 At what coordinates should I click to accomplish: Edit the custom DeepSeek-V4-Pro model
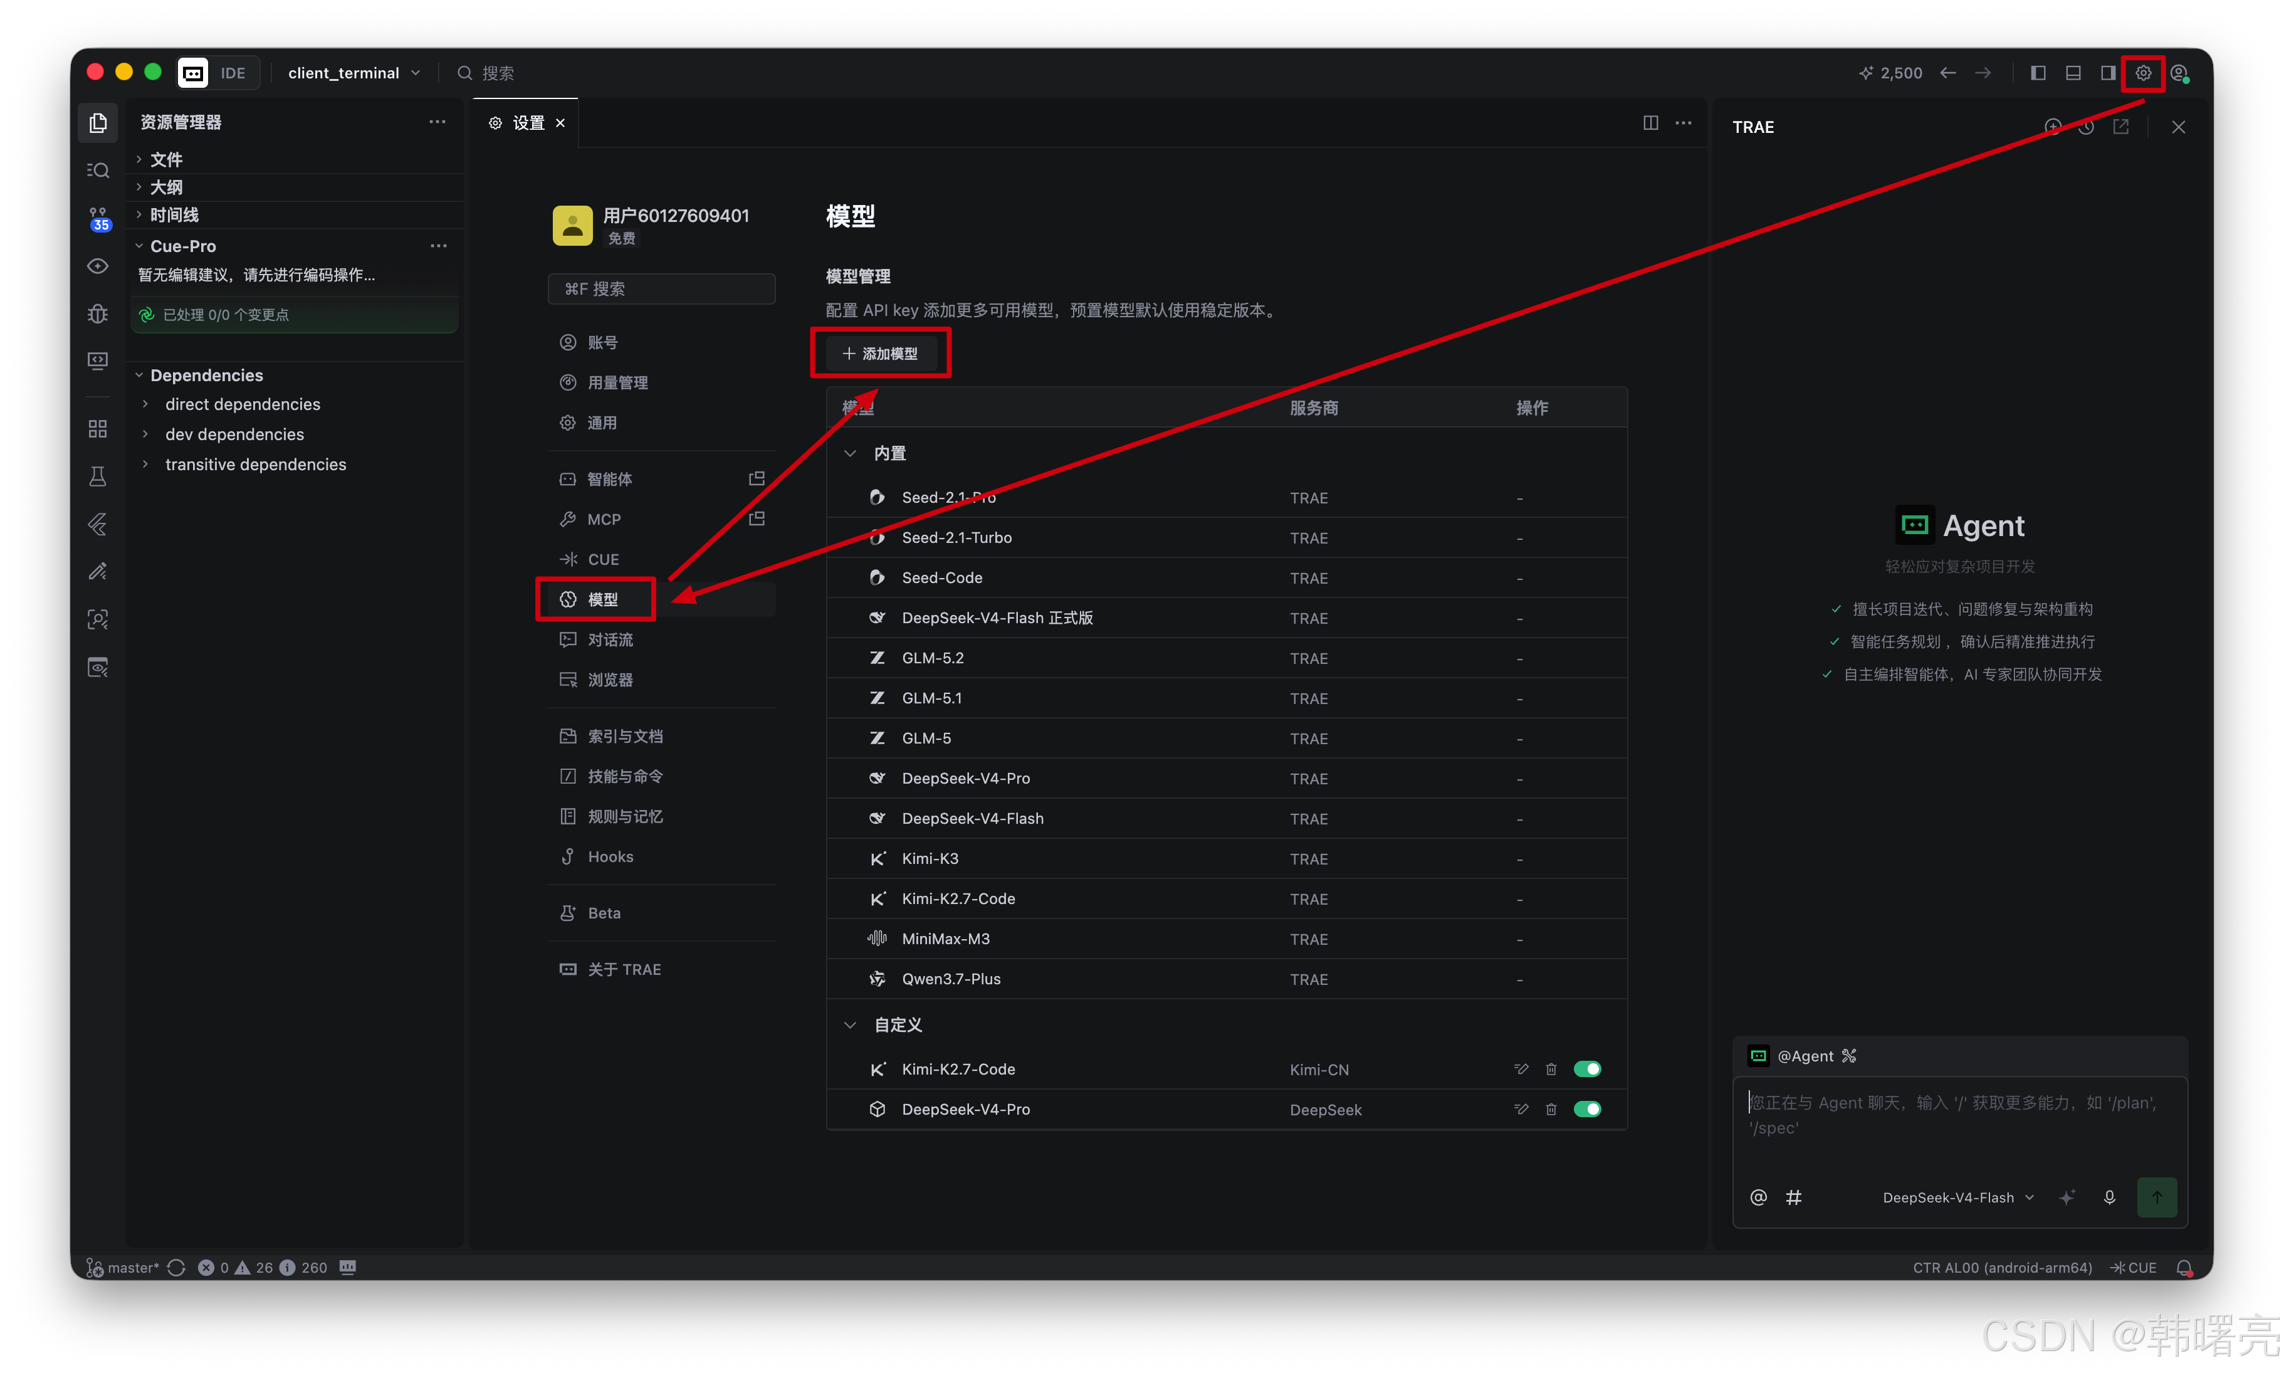coord(1520,1108)
